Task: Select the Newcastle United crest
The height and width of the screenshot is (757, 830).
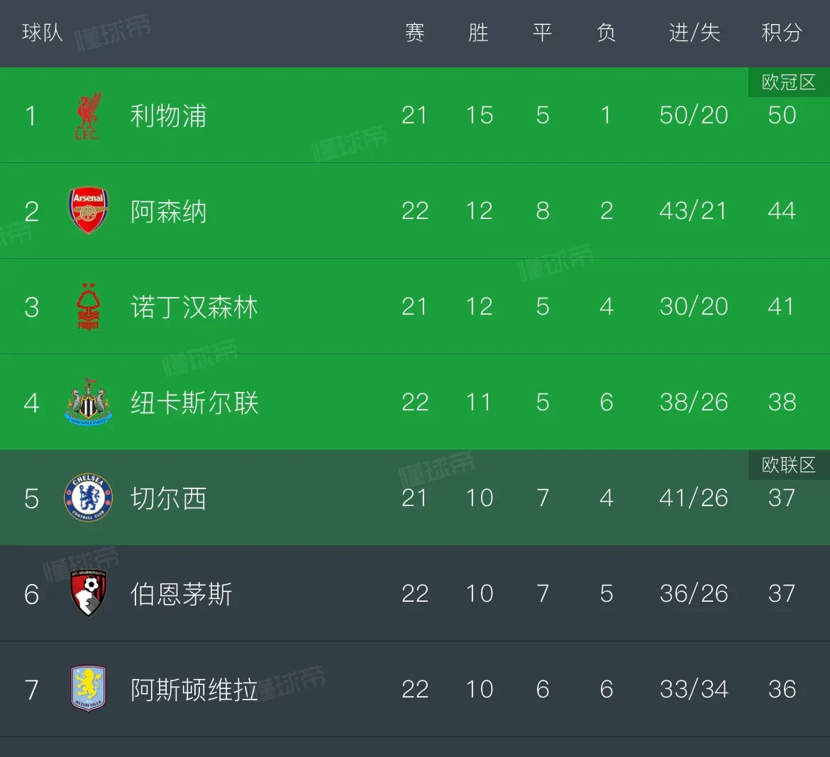Action: point(88,403)
